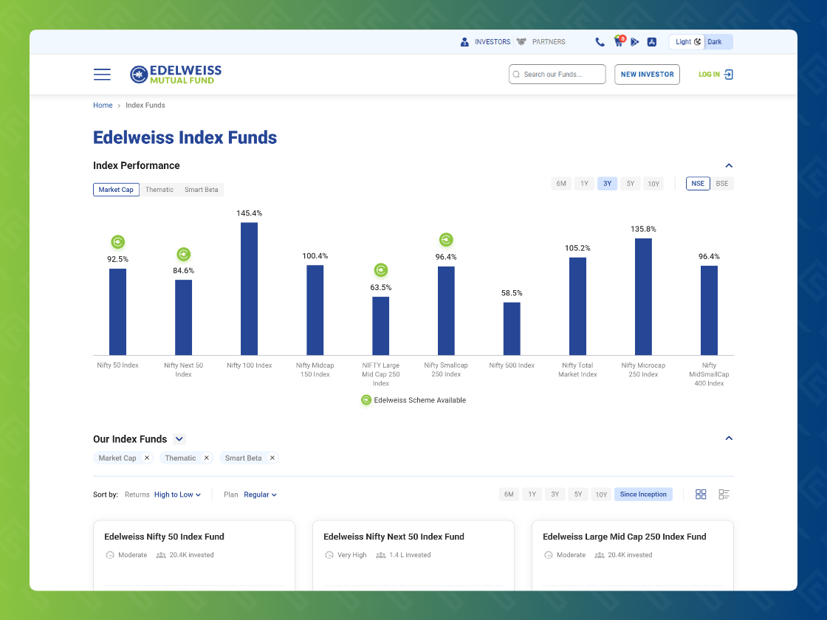Open the Investors link
The height and width of the screenshot is (620, 827).
click(492, 42)
